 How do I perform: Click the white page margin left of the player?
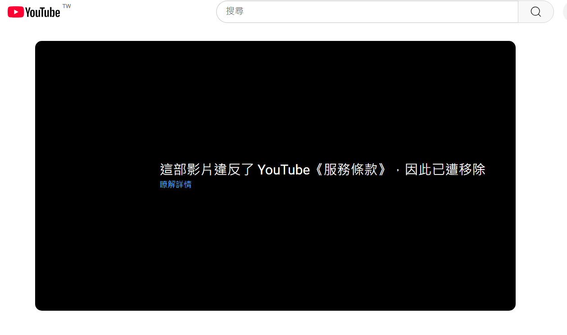pyautogui.click(x=17, y=175)
